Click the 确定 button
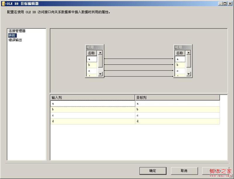The height and width of the screenshot is (179, 234). (153, 171)
